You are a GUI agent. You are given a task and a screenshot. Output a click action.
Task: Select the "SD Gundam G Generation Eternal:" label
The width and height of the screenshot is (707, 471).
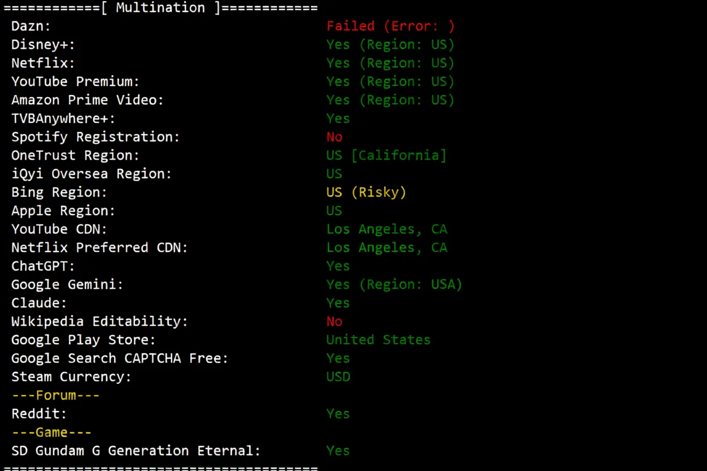tap(136, 451)
